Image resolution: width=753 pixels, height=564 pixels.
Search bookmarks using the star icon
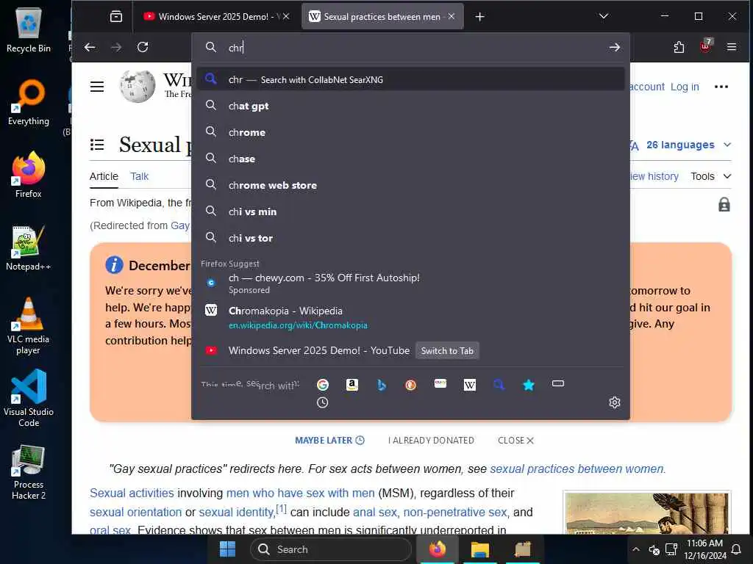[x=529, y=385]
